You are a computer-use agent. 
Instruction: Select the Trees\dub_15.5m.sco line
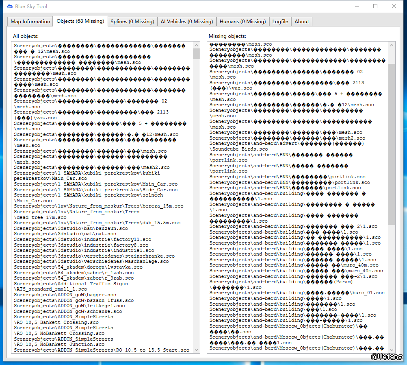97,223
